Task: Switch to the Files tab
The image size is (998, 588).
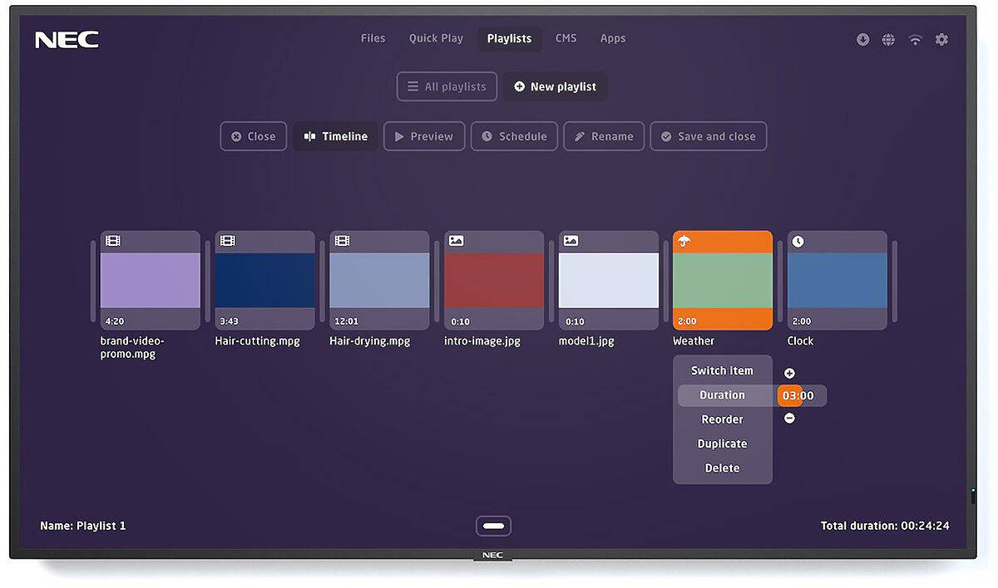Action: 373,38
